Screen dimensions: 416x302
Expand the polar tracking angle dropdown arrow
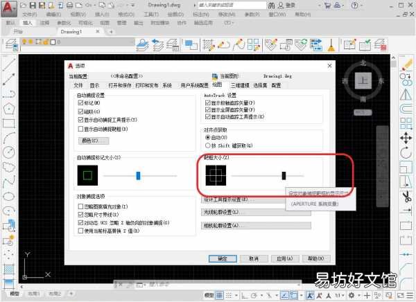[261, 295]
